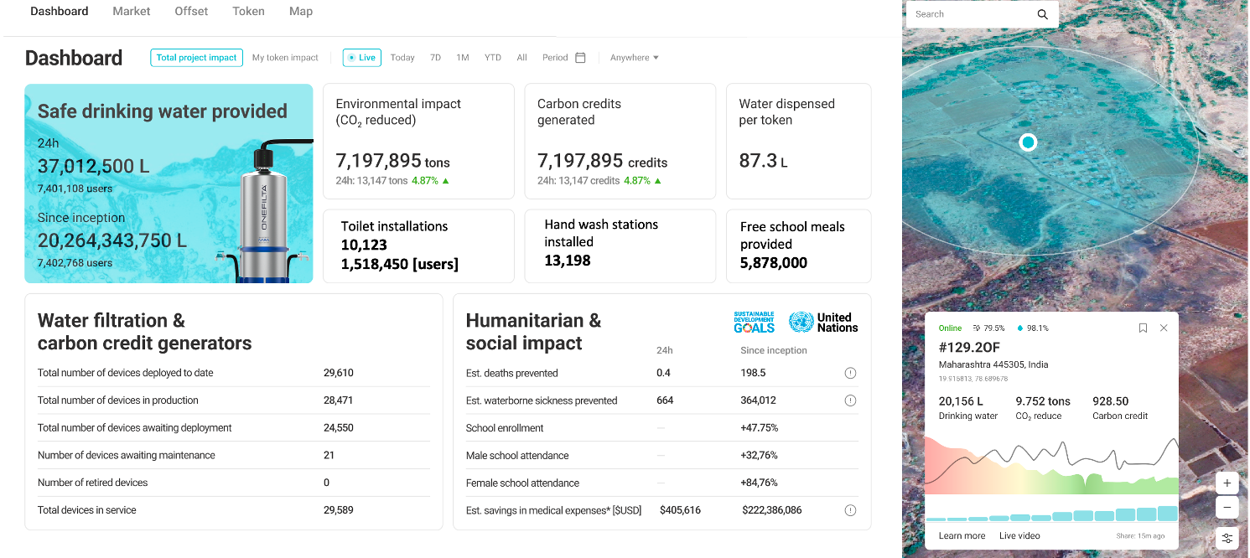Zoom in on the map
Viewport: 1250px width, 558px height.
coord(1227,483)
